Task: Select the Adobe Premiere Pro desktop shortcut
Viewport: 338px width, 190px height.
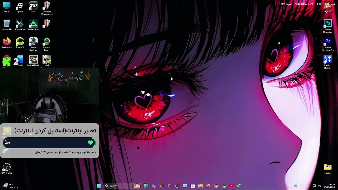Action: click(x=328, y=44)
